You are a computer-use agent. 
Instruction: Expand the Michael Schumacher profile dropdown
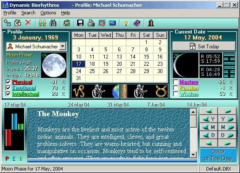[x=63, y=46]
